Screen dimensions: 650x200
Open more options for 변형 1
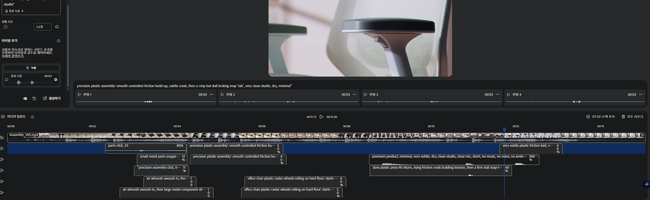[212, 95]
